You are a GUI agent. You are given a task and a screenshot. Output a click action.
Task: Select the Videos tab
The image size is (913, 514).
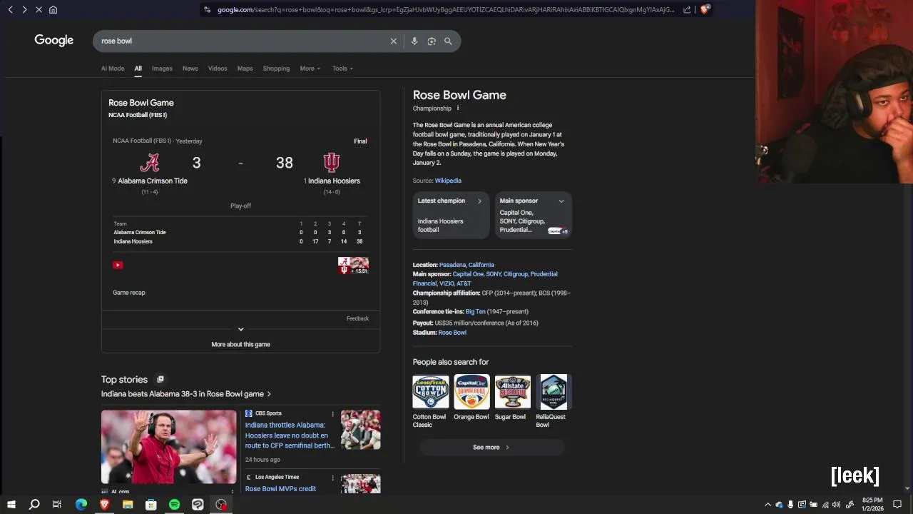click(218, 69)
